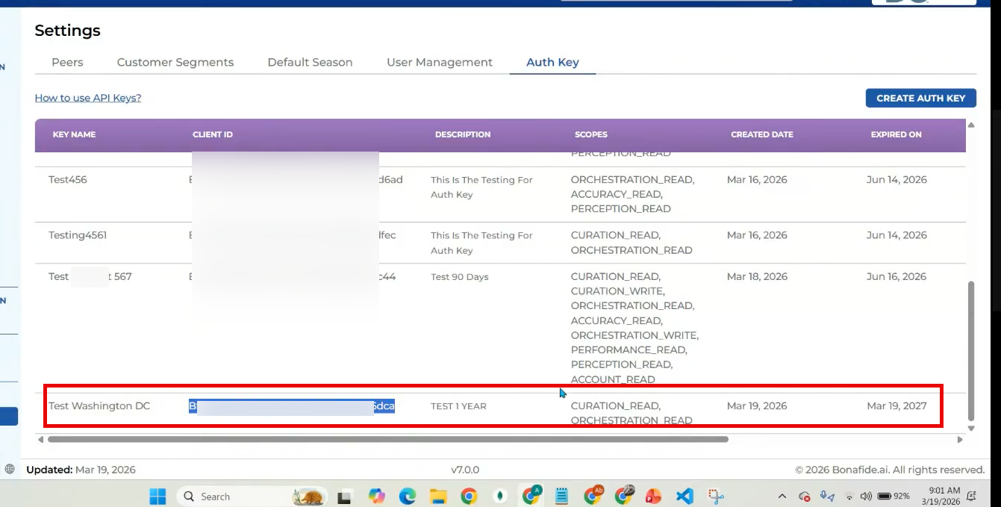Open the Copilot taskbar icon
The height and width of the screenshot is (507, 1001).
376,497
